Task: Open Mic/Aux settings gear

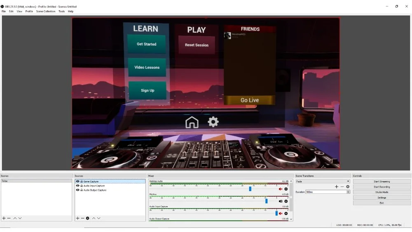Action: (286, 201)
